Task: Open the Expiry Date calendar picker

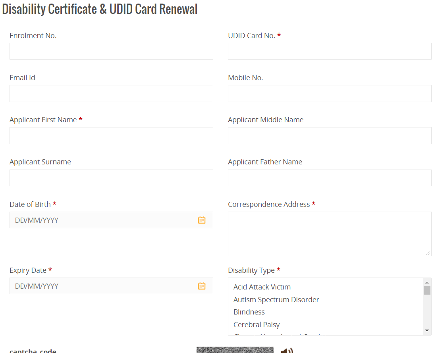Action: [202, 286]
